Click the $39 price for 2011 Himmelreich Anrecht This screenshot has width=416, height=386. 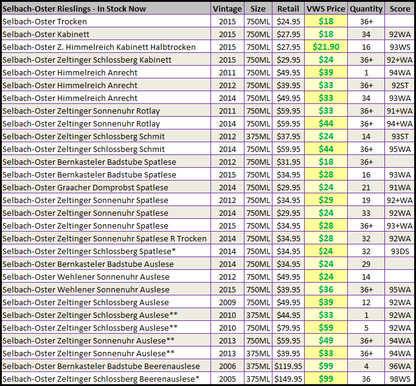pyautogui.click(x=326, y=72)
